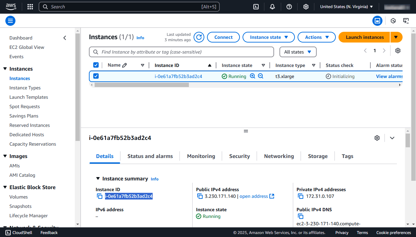
Task: Uncheck the i-0e61a7fb52b3ad2c4 row checkbox
Action: 96,76
